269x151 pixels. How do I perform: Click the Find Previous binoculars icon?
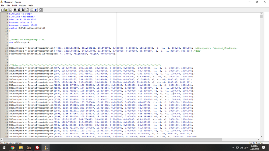[23, 10]
